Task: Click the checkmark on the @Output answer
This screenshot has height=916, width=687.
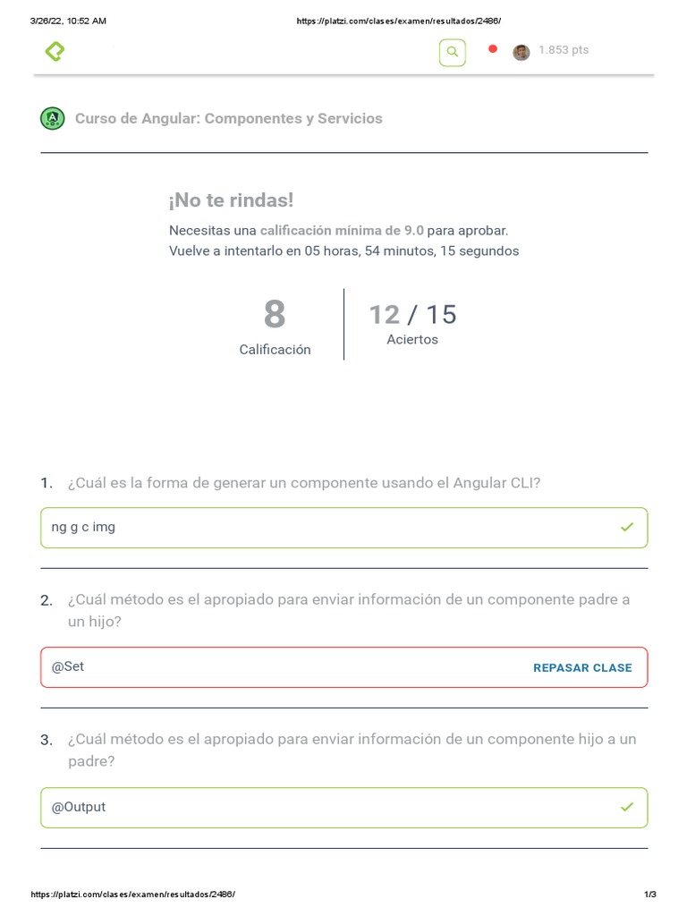Action: [x=626, y=807]
